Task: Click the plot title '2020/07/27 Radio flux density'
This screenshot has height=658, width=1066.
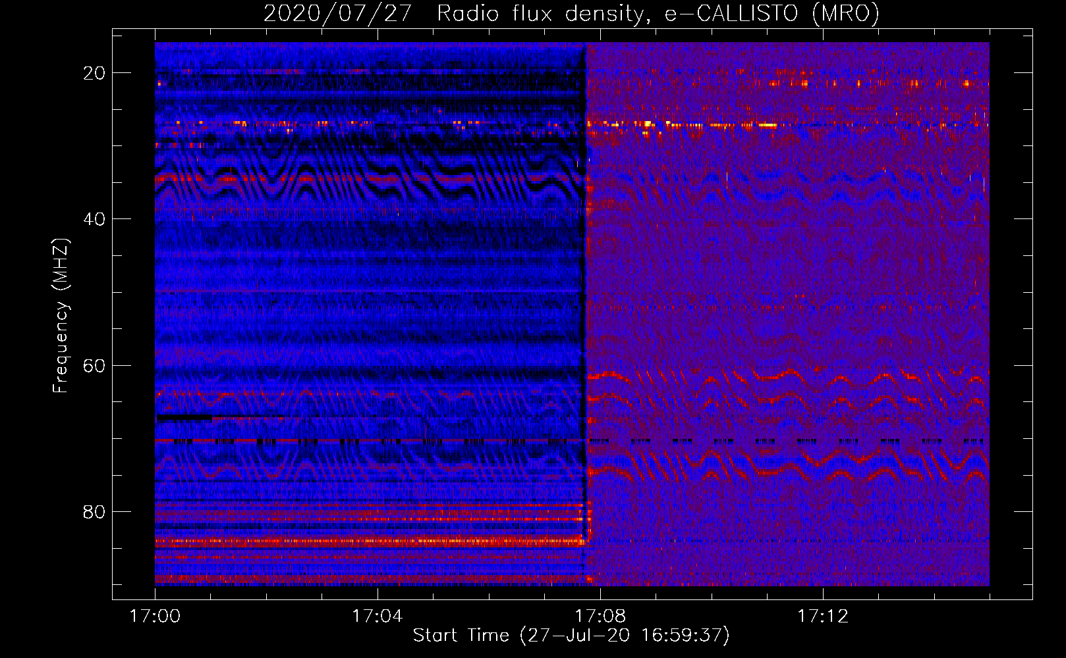Action: (571, 13)
